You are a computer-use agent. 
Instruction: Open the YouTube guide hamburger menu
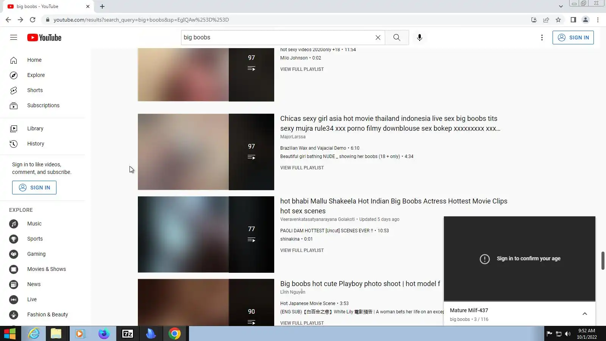14,38
